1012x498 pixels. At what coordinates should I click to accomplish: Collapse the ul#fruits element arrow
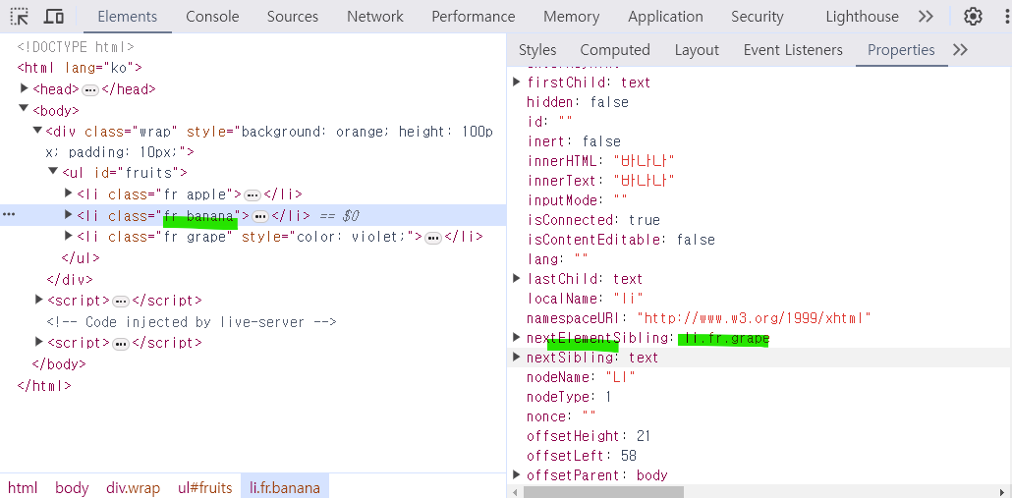click(x=54, y=172)
